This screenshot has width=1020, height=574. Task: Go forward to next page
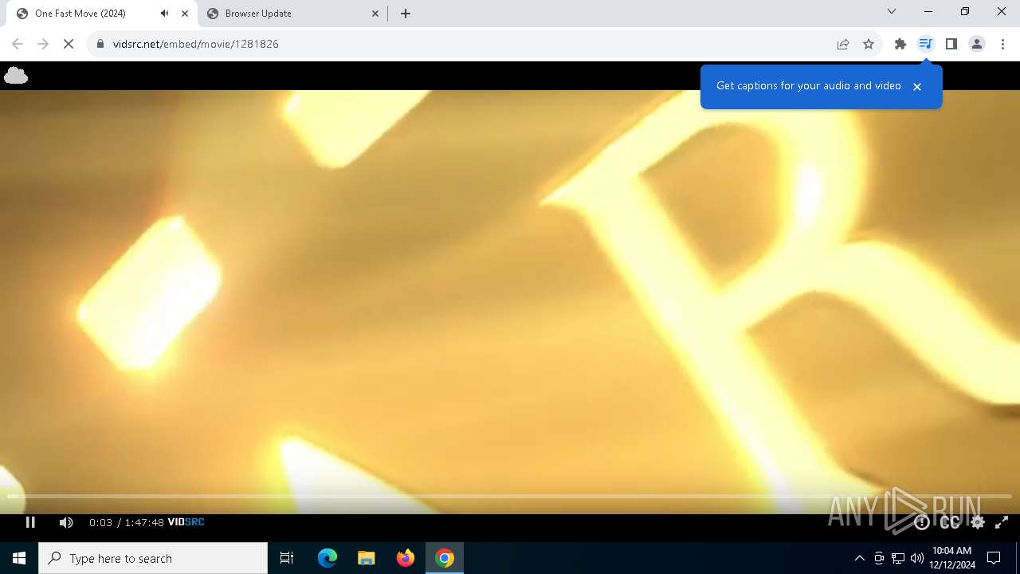pyautogui.click(x=43, y=44)
